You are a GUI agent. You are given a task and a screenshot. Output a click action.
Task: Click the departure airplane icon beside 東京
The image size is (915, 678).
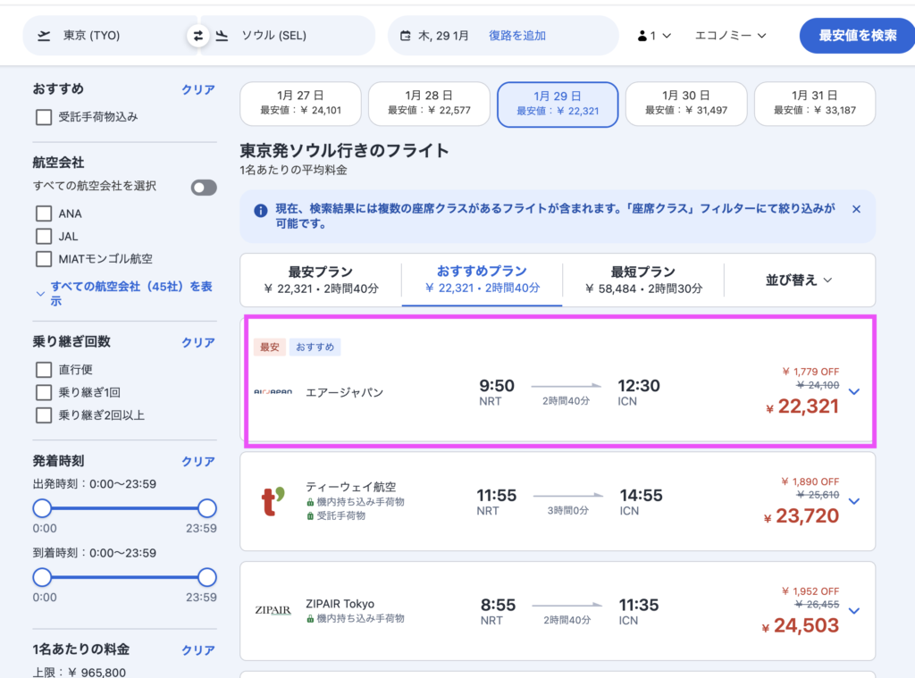[x=44, y=34]
